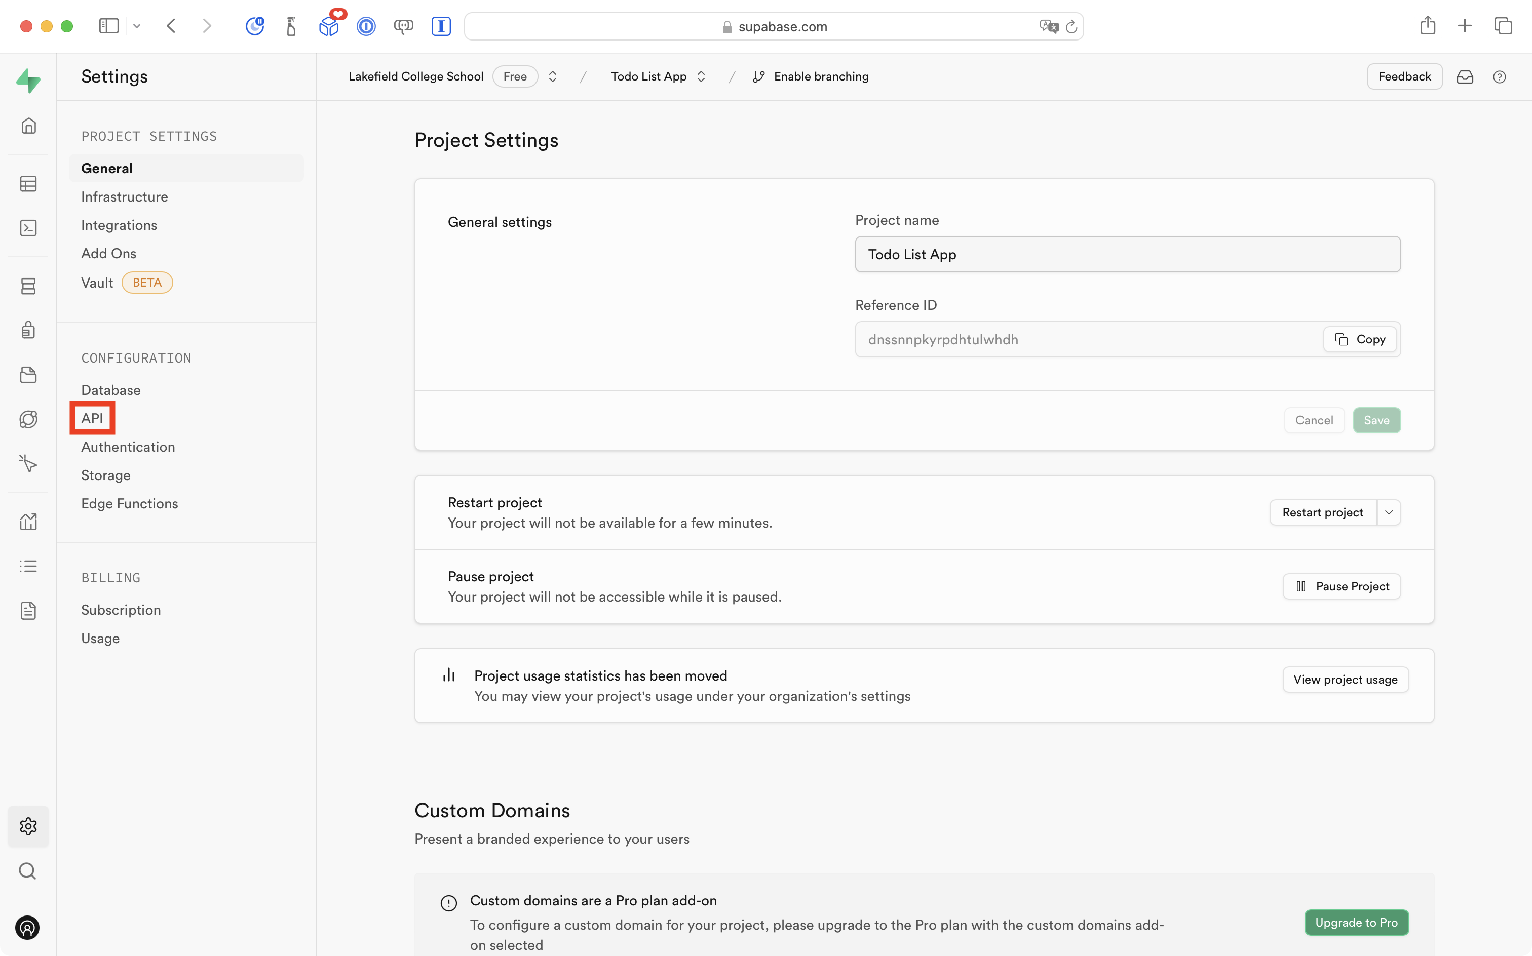Copy the project Reference ID
The width and height of the screenshot is (1532, 956).
click(1359, 339)
